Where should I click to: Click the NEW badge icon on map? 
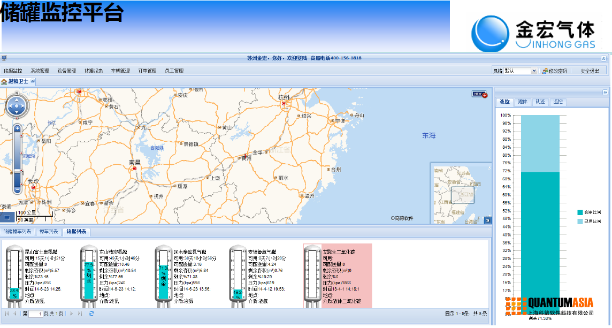[479, 94]
